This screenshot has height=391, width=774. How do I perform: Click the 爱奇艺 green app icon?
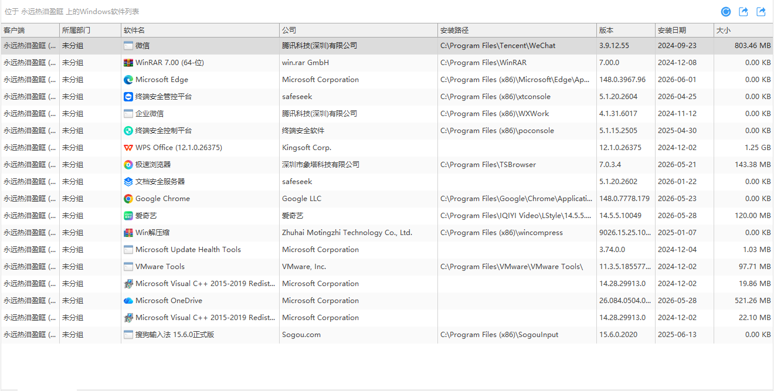pos(128,216)
